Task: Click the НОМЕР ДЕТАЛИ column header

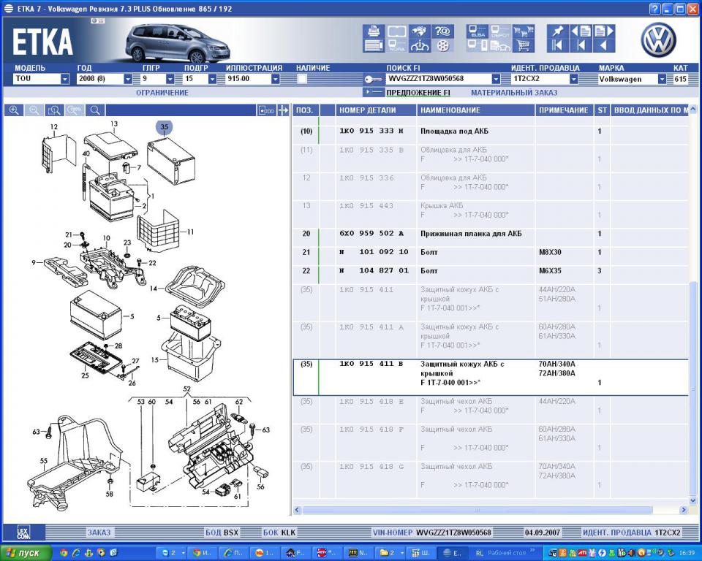Action: tap(376, 110)
